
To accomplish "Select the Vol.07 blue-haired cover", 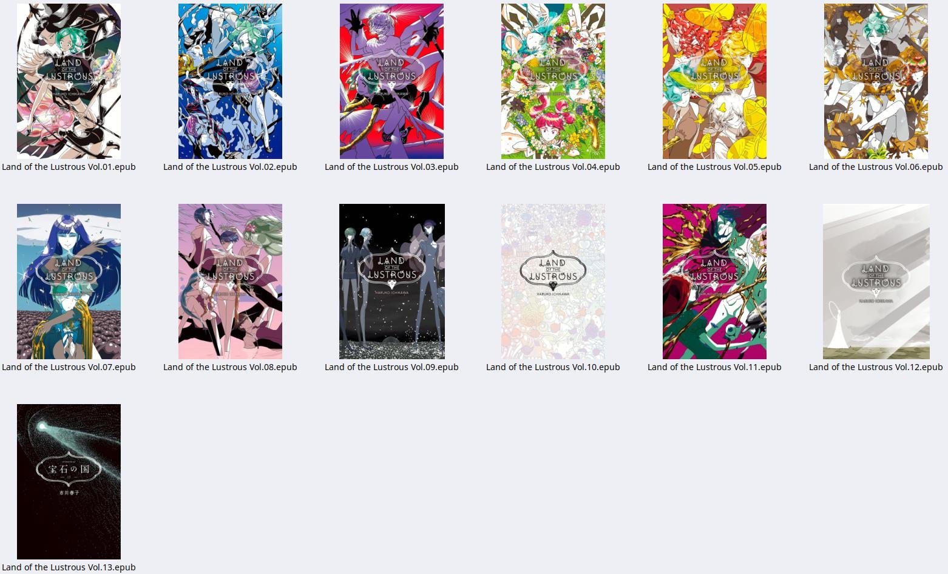I will point(69,282).
